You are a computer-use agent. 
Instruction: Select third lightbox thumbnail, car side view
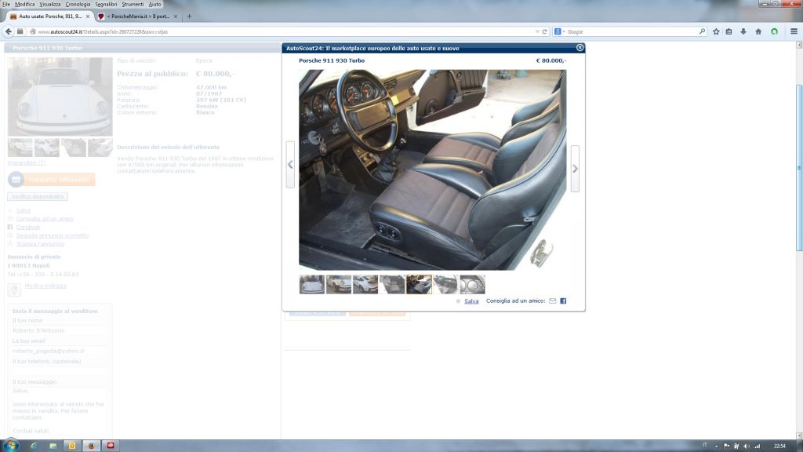point(365,284)
